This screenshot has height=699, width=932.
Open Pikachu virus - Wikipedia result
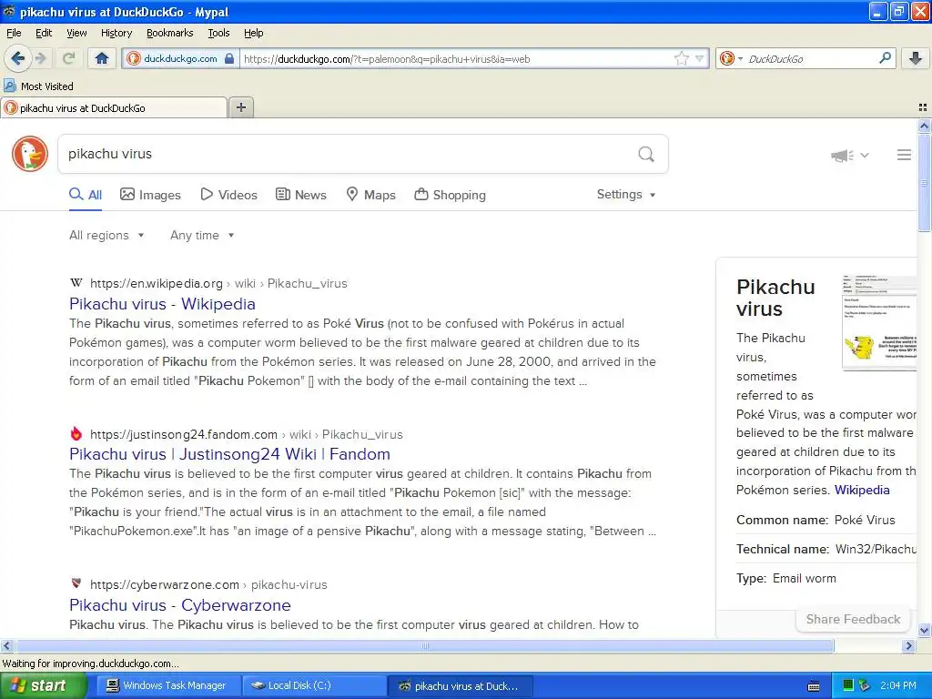pyautogui.click(x=162, y=304)
